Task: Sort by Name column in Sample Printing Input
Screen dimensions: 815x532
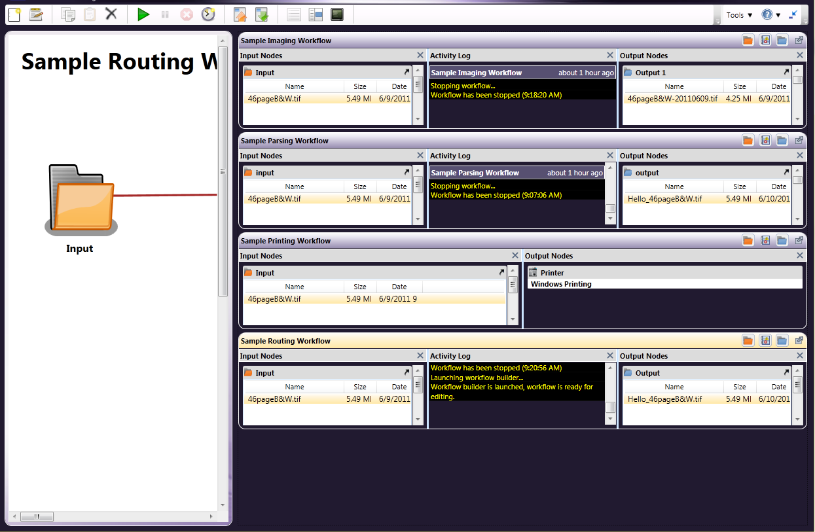Action: pyautogui.click(x=295, y=287)
